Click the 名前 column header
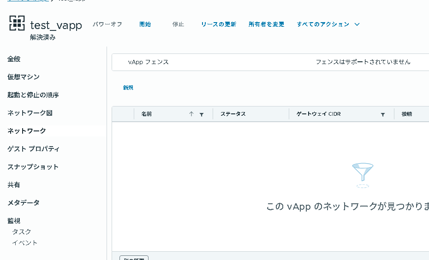This screenshot has height=260, width=429. click(147, 114)
